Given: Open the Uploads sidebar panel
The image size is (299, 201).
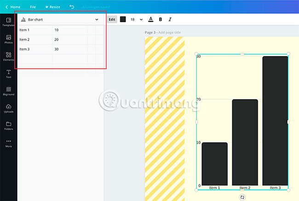Looking at the screenshot, I should tap(9, 108).
